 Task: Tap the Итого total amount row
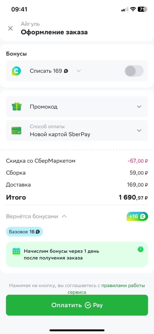(x=77, y=198)
